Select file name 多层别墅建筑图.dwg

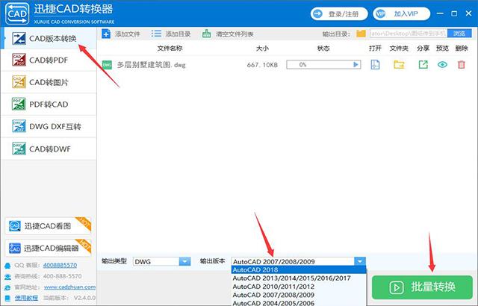[x=151, y=65]
